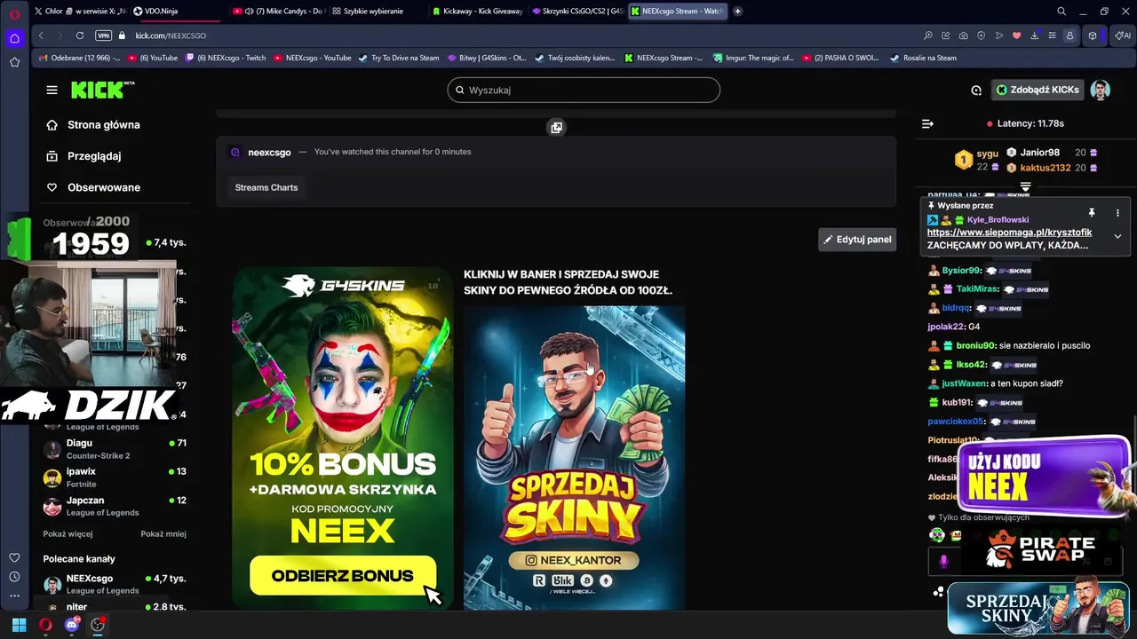
Task: Open the Windows Start menu
Action: tap(19, 625)
